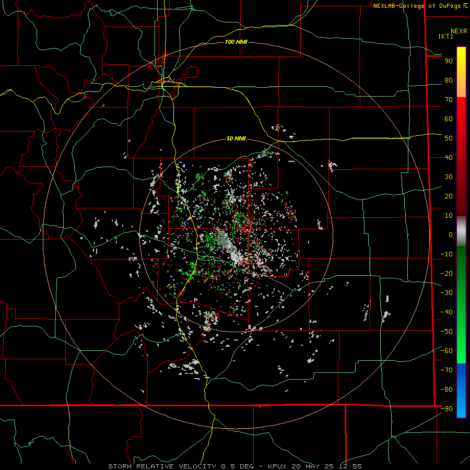The width and height of the screenshot is (470, 470).
Task: Select the positive 10 scale value
Action: click(x=449, y=216)
